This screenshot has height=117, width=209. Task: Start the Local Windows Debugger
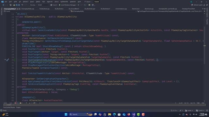coord(68,5)
